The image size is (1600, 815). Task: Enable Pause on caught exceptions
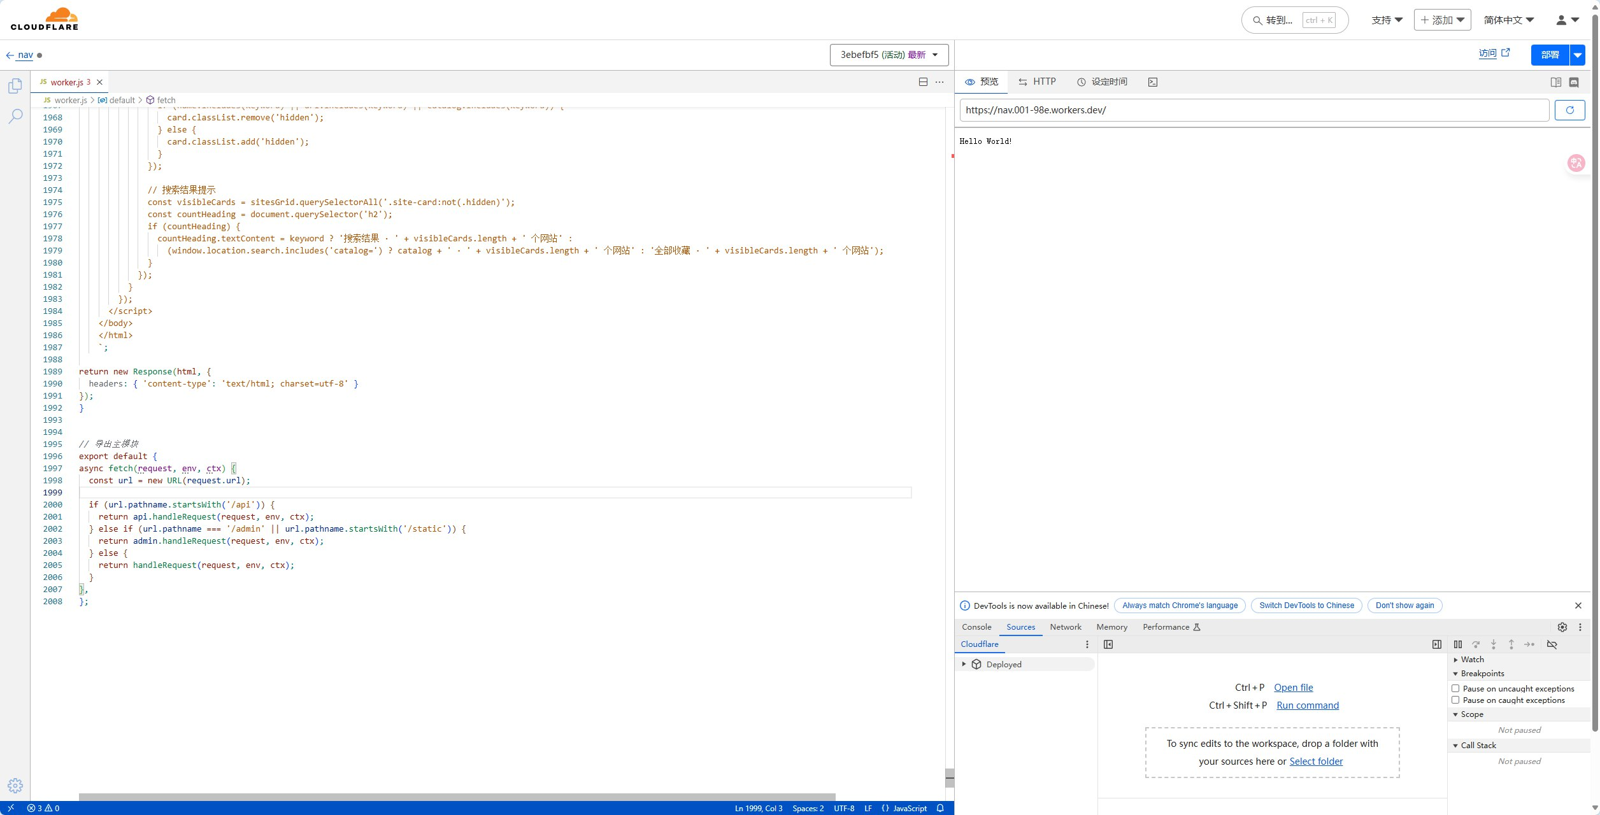1455,700
